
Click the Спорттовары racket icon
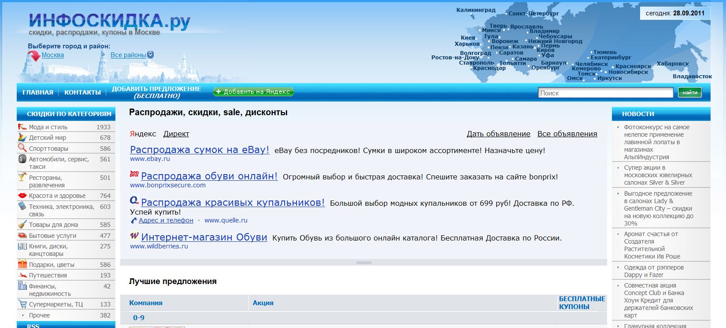[x=22, y=148]
